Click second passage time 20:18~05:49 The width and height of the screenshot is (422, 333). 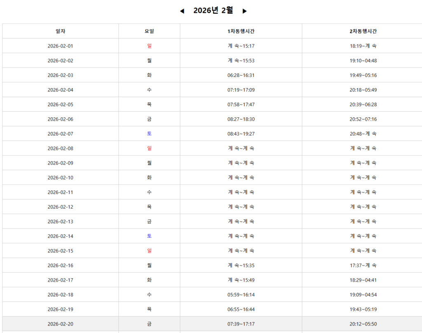363,90
